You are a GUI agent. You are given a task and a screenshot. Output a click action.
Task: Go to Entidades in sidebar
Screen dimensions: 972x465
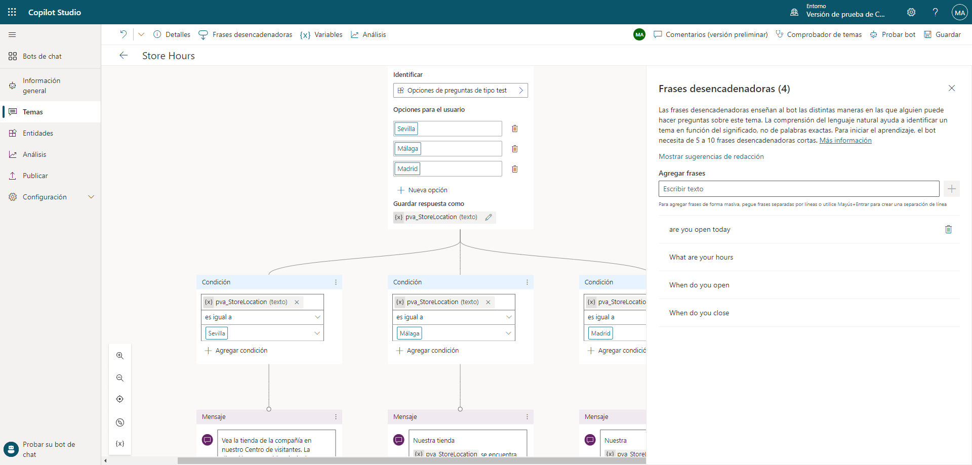coord(51,133)
